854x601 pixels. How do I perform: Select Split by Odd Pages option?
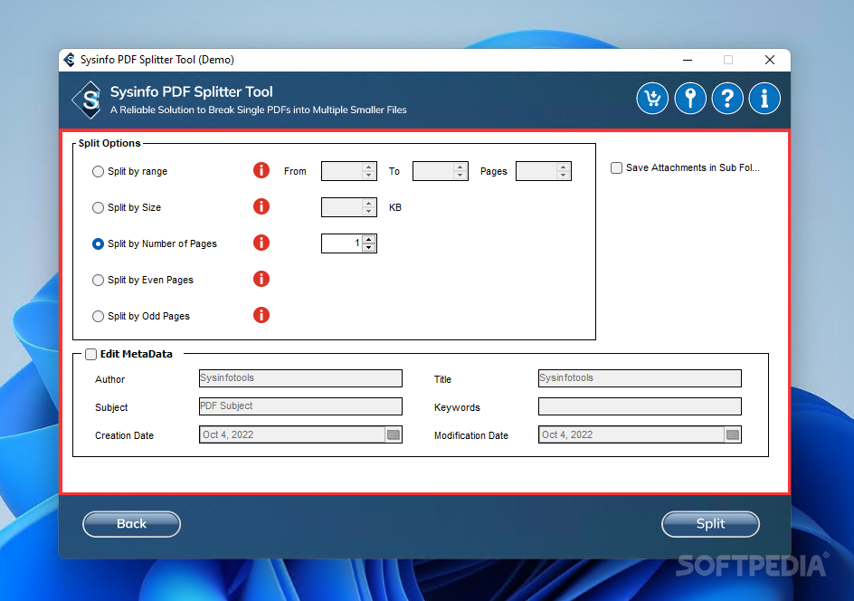click(98, 316)
